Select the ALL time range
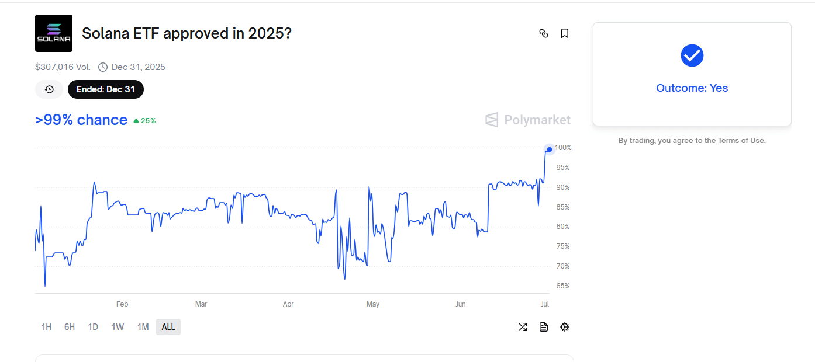Image resolution: width=815 pixels, height=362 pixels. 168,327
